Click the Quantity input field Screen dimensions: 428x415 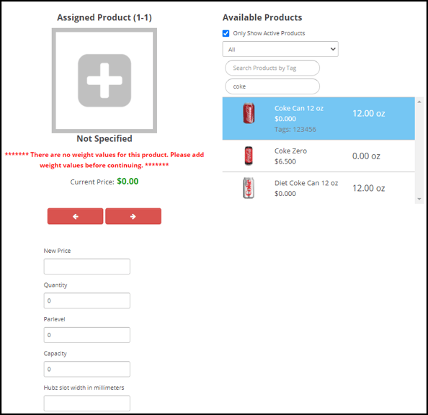(x=86, y=300)
